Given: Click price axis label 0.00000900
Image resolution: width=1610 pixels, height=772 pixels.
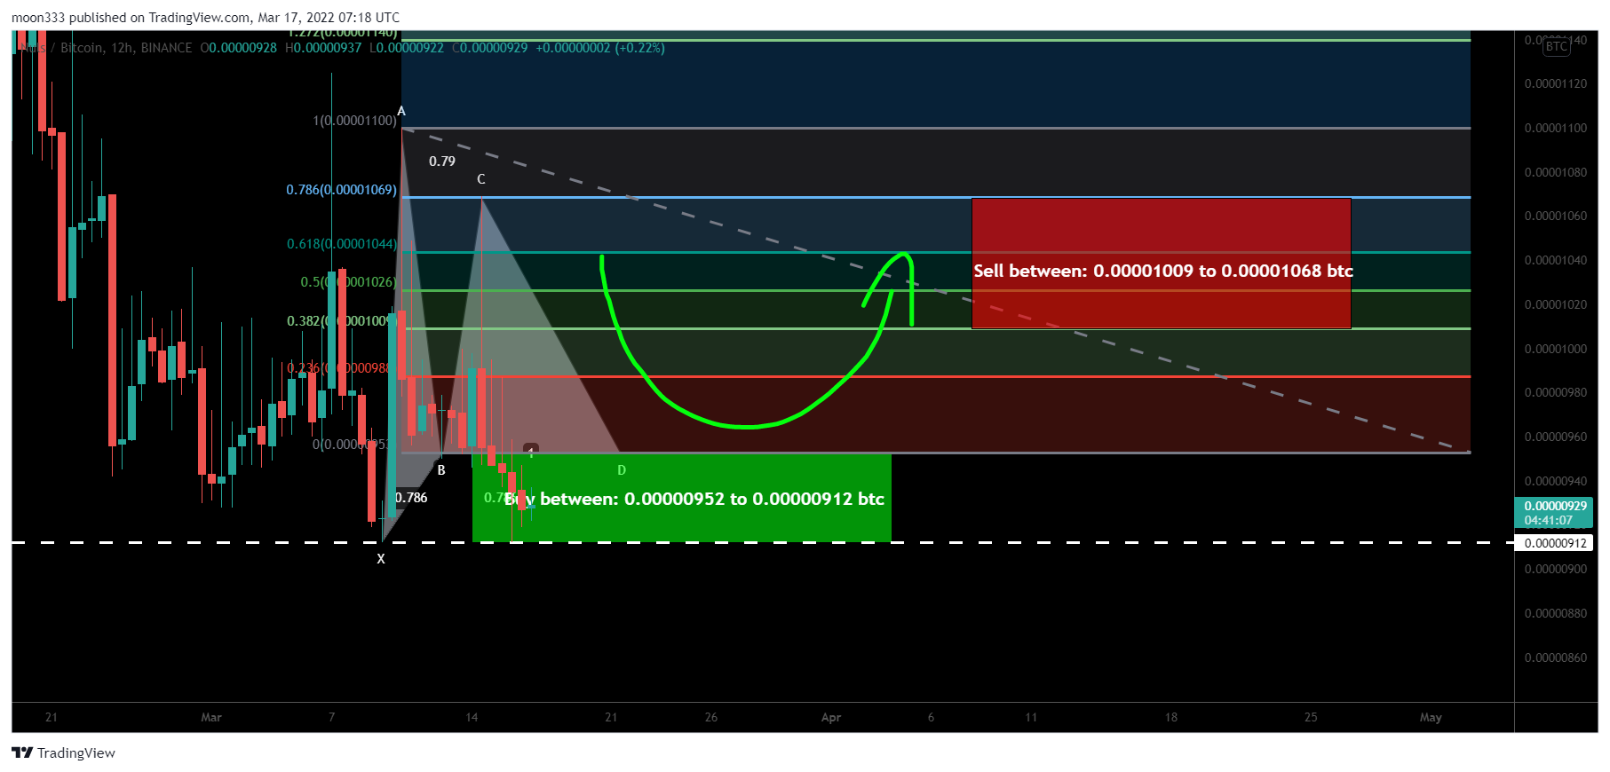Looking at the screenshot, I should (1556, 569).
